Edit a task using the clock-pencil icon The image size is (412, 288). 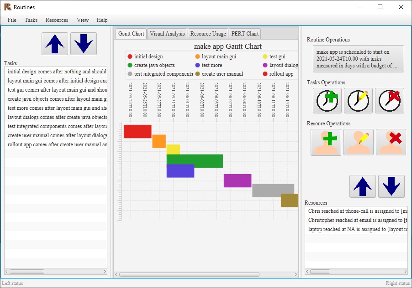pyautogui.click(x=358, y=101)
